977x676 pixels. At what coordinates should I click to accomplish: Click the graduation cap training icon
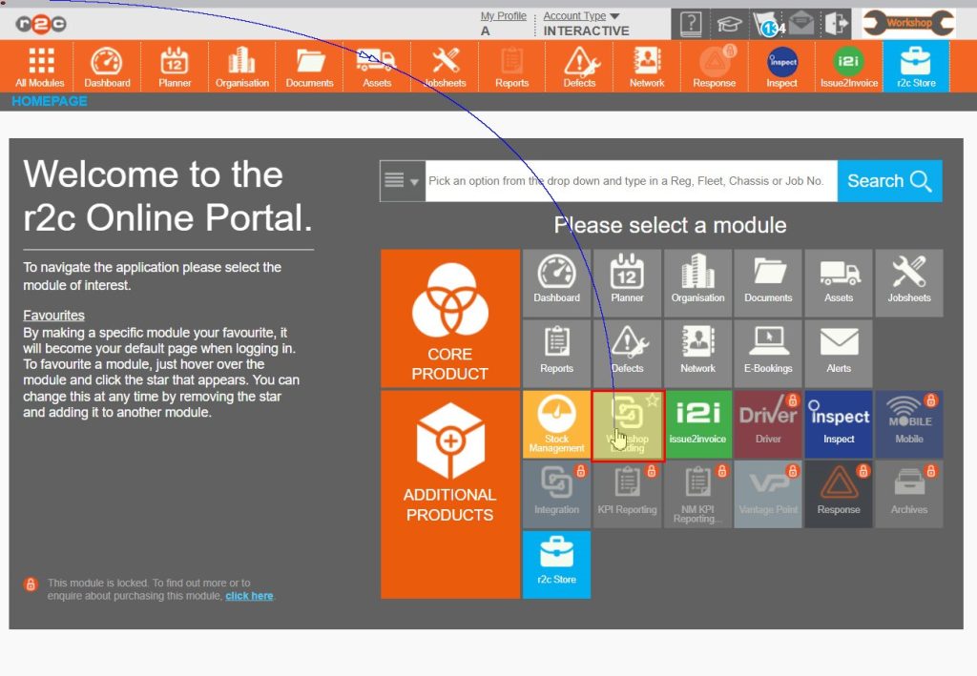pyautogui.click(x=730, y=24)
